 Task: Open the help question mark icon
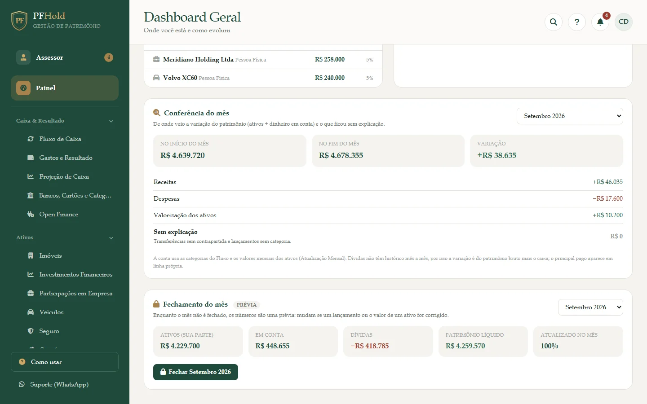pos(577,22)
